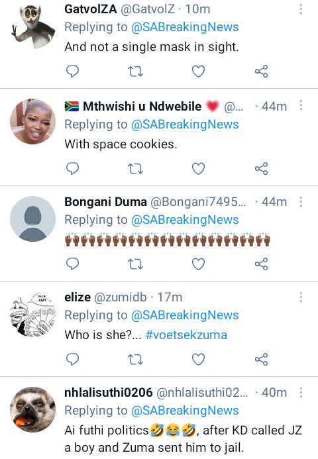318x459 pixels.
Task: Open @SABreakingNews mention in GatvolZA's reply
Action: coord(185,27)
